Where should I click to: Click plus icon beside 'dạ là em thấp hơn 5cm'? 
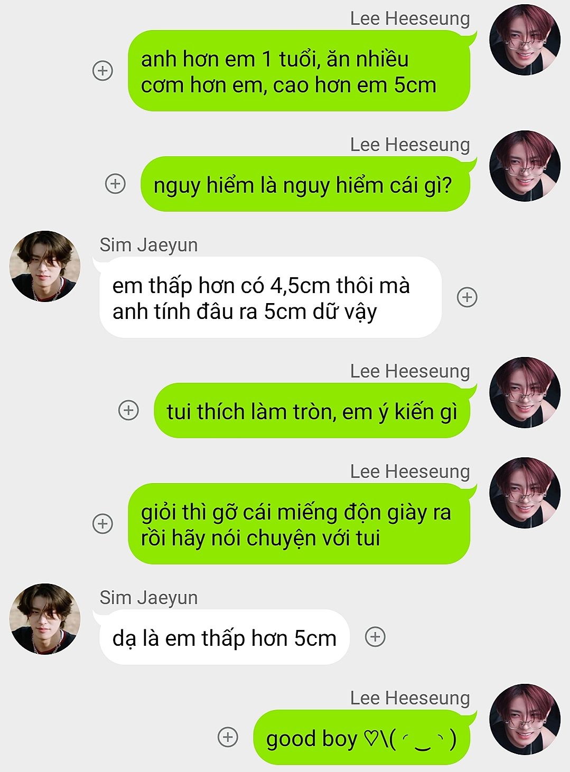pyautogui.click(x=375, y=637)
